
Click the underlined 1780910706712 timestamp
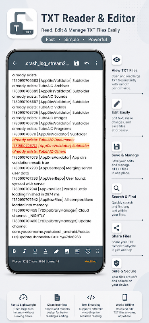coord(25,146)
